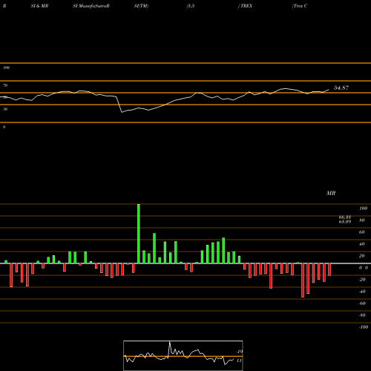Click the -80 label on MR axis
This screenshot has width=371, height=371.
[x=362, y=315]
